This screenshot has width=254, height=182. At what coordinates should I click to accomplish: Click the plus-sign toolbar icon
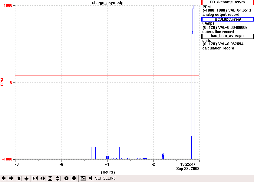74,178
